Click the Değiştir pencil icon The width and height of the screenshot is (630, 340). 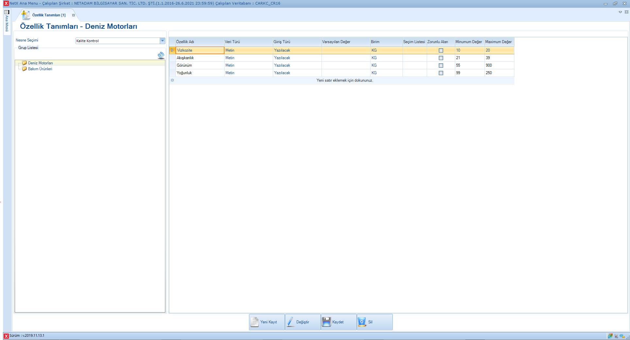[290, 322]
